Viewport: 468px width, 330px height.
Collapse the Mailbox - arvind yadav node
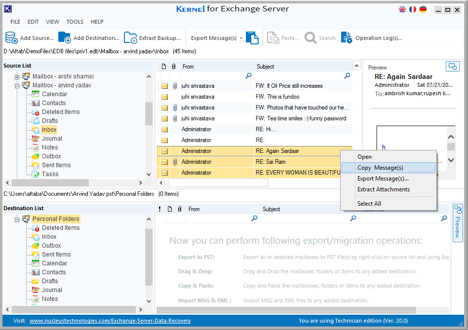point(17,86)
